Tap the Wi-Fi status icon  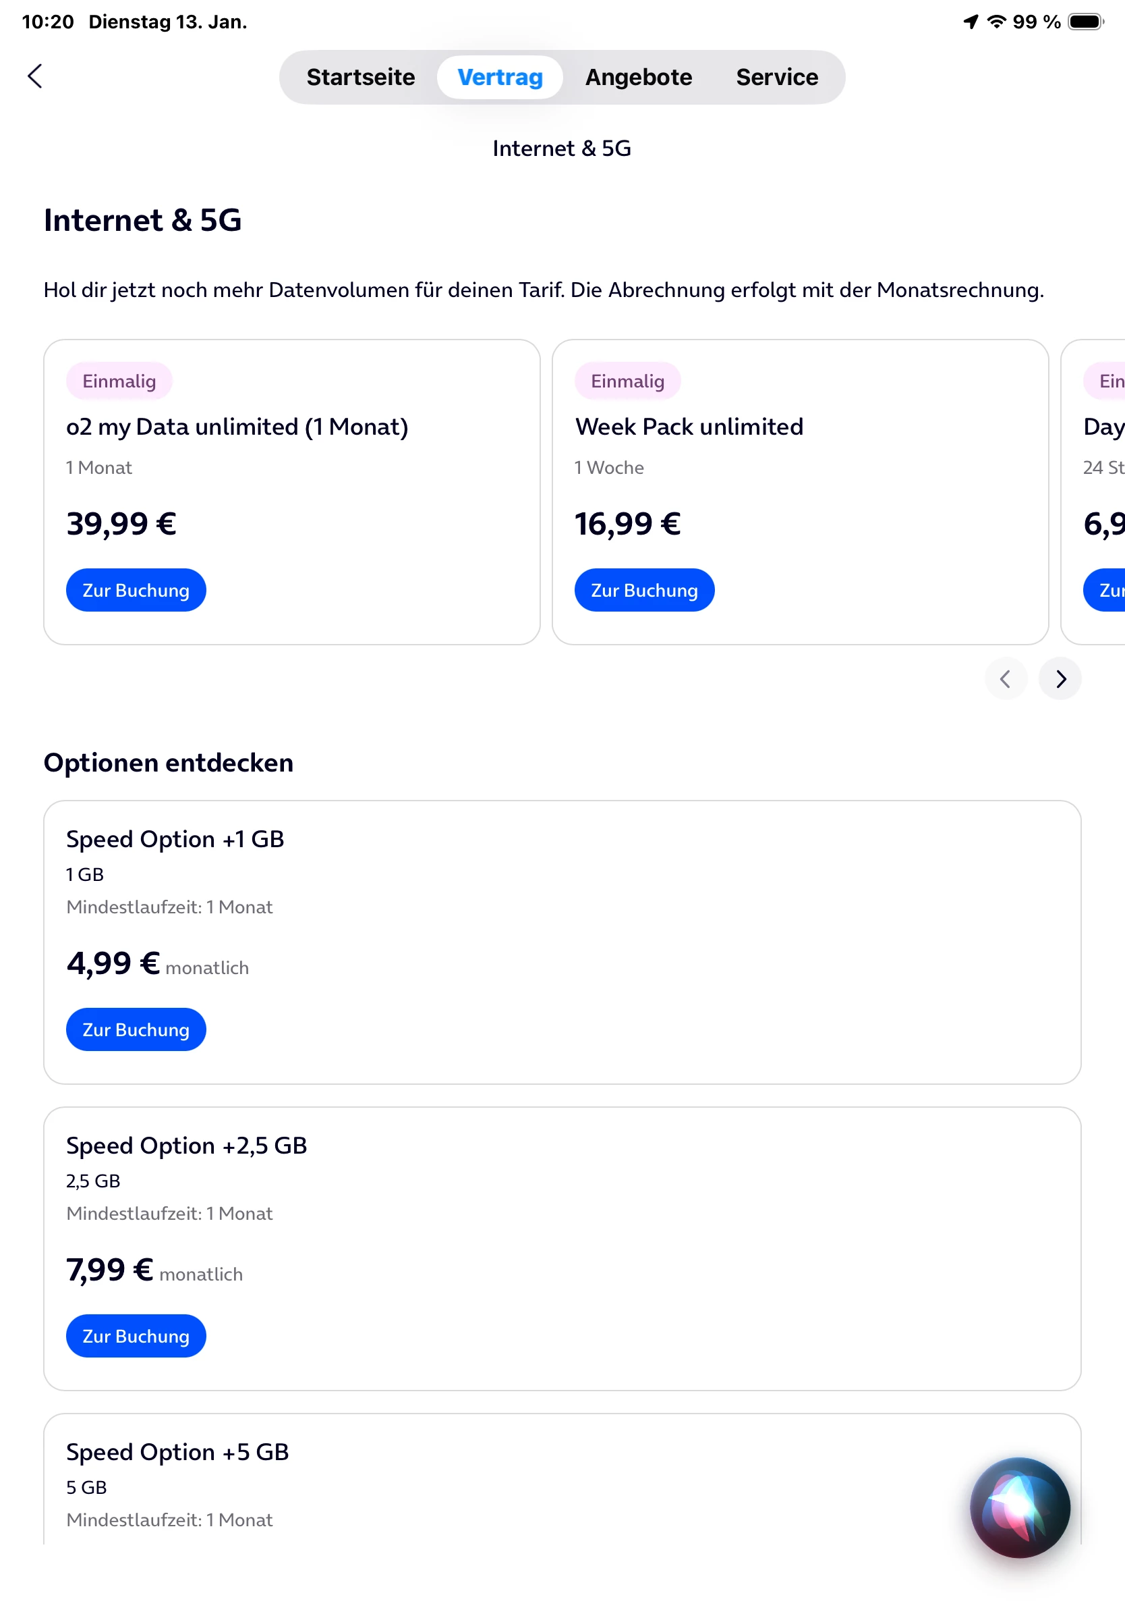(996, 22)
